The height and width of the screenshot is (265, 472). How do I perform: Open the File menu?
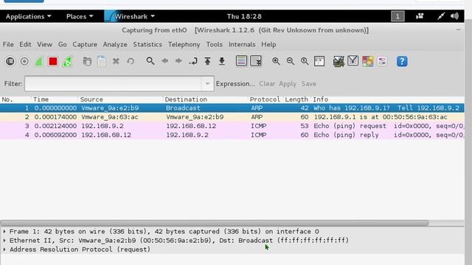pyautogui.click(x=8, y=44)
